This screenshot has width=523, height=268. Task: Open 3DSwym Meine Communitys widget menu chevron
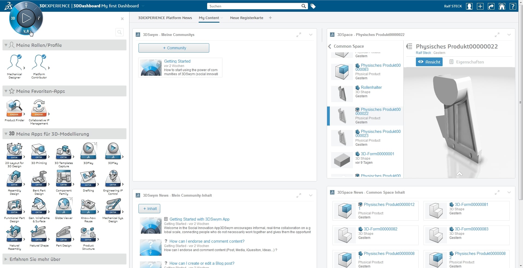tap(311, 35)
